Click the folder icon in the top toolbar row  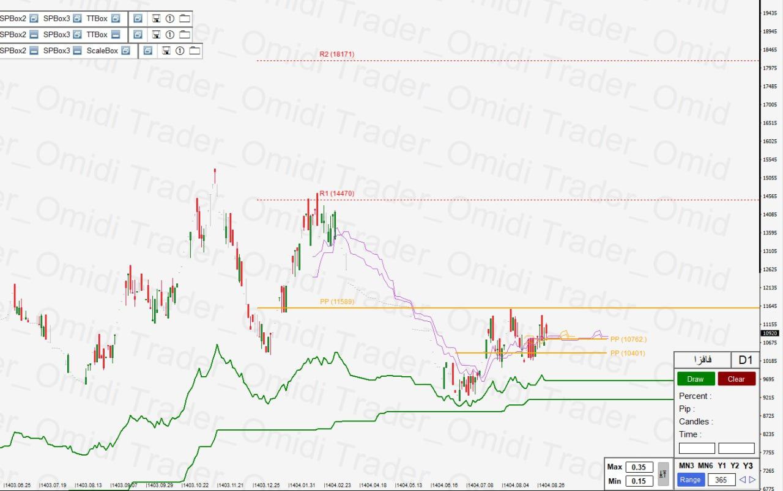185,18
